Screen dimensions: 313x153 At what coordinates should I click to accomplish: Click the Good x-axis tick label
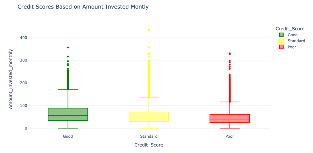coord(68,136)
